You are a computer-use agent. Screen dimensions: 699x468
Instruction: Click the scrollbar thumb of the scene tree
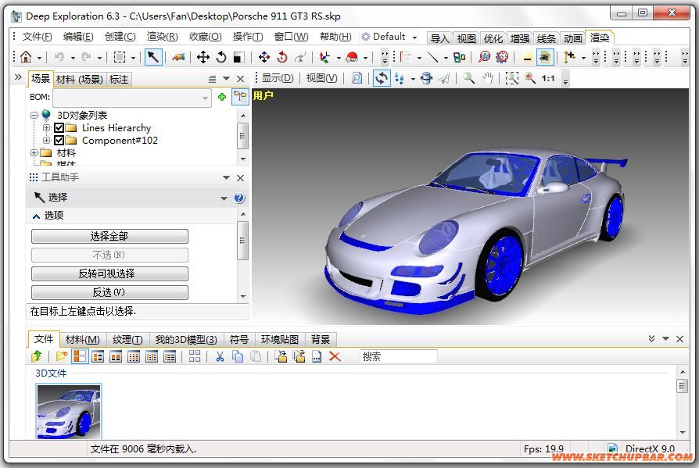(x=242, y=136)
